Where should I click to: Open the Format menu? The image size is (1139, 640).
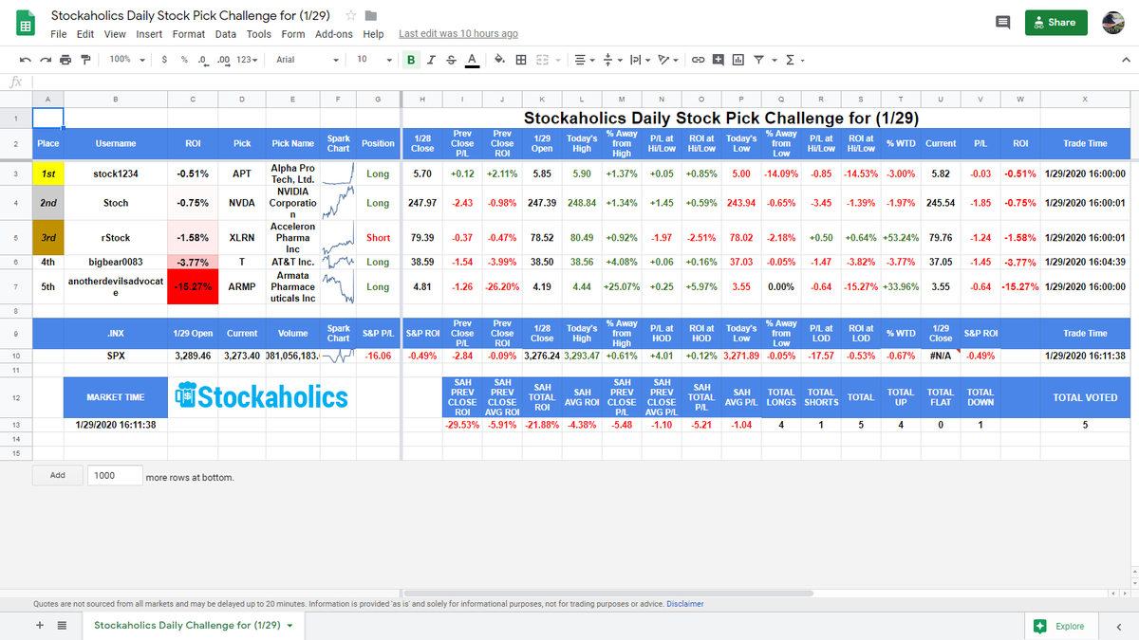click(189, 34)
